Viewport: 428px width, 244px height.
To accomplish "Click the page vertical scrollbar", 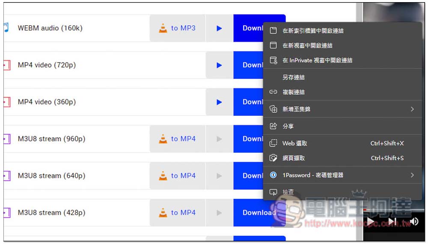I will tap(360, 122).
